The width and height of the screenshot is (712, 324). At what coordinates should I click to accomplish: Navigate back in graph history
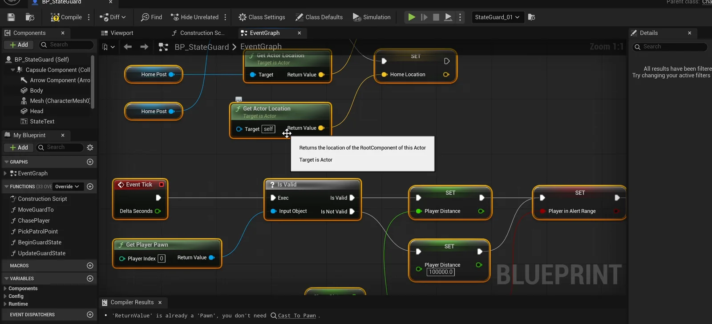point(128,47)
